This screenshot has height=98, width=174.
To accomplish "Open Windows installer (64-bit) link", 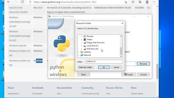I will (20, 63).
